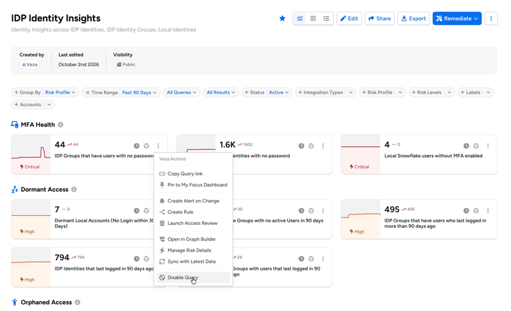This screenshot has width=511, height=311.
Task: Click the blue favorite star icon
Action: tap(282, 19)
